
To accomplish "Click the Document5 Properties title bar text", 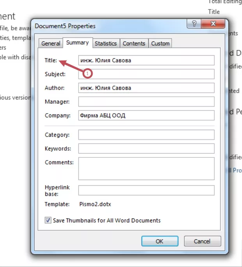I will [x=65, y=26].
